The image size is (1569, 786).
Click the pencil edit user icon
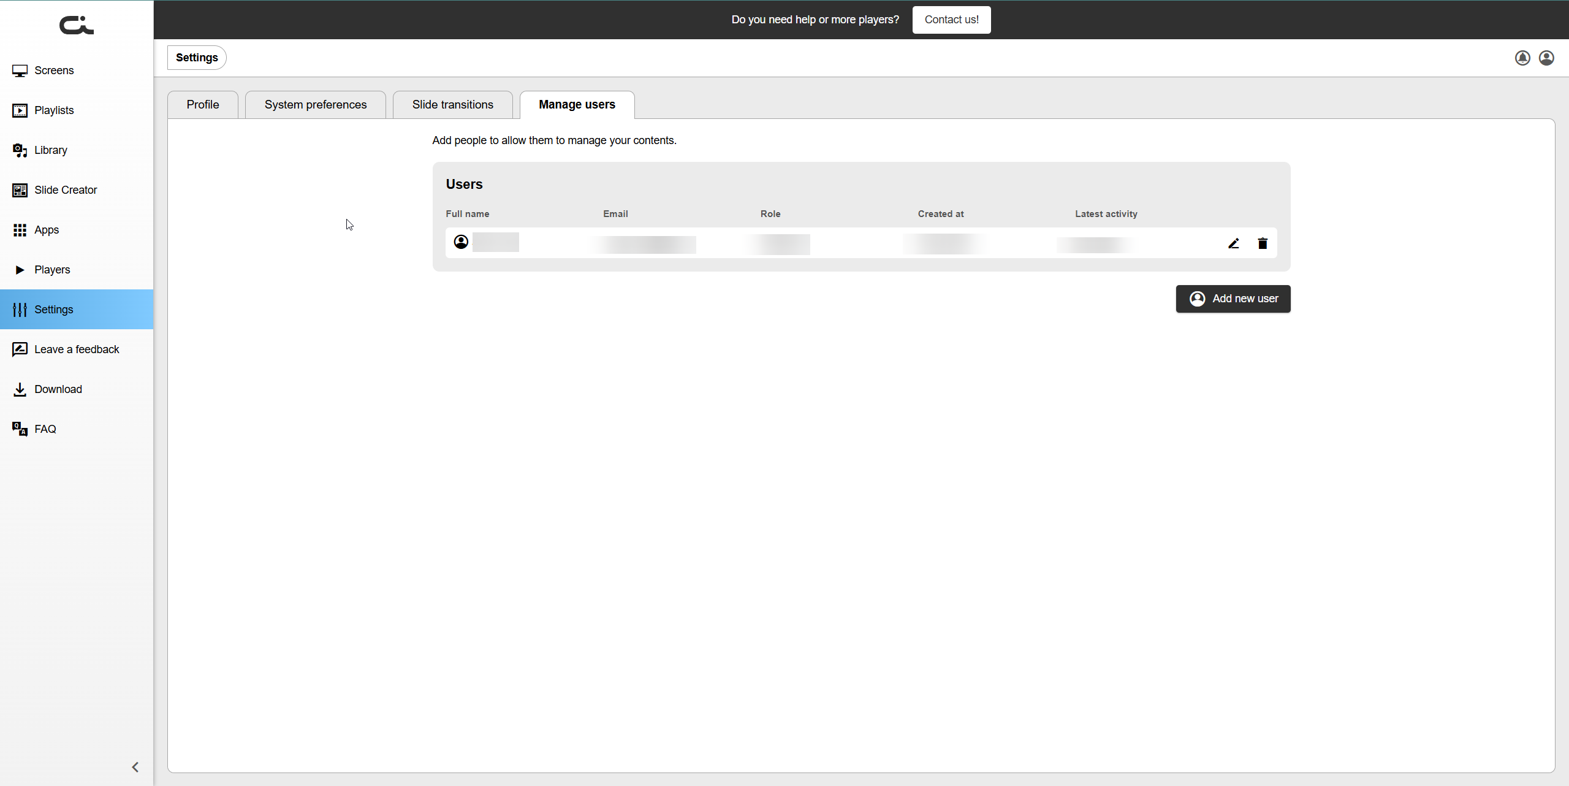(1233, 243)
